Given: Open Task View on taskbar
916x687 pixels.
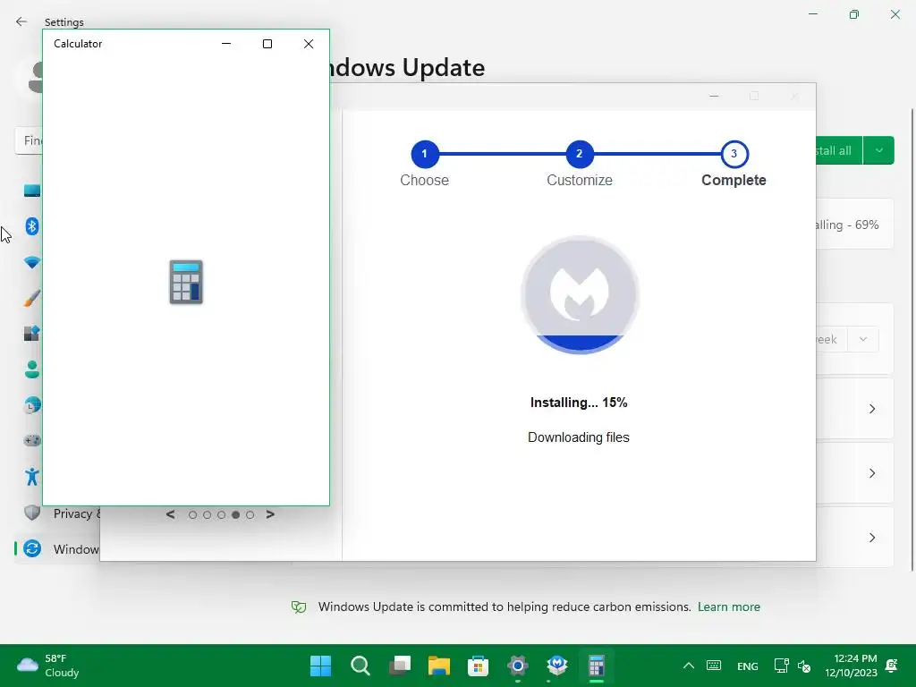Looking at the screenshot, I should [x=400, y=666].
